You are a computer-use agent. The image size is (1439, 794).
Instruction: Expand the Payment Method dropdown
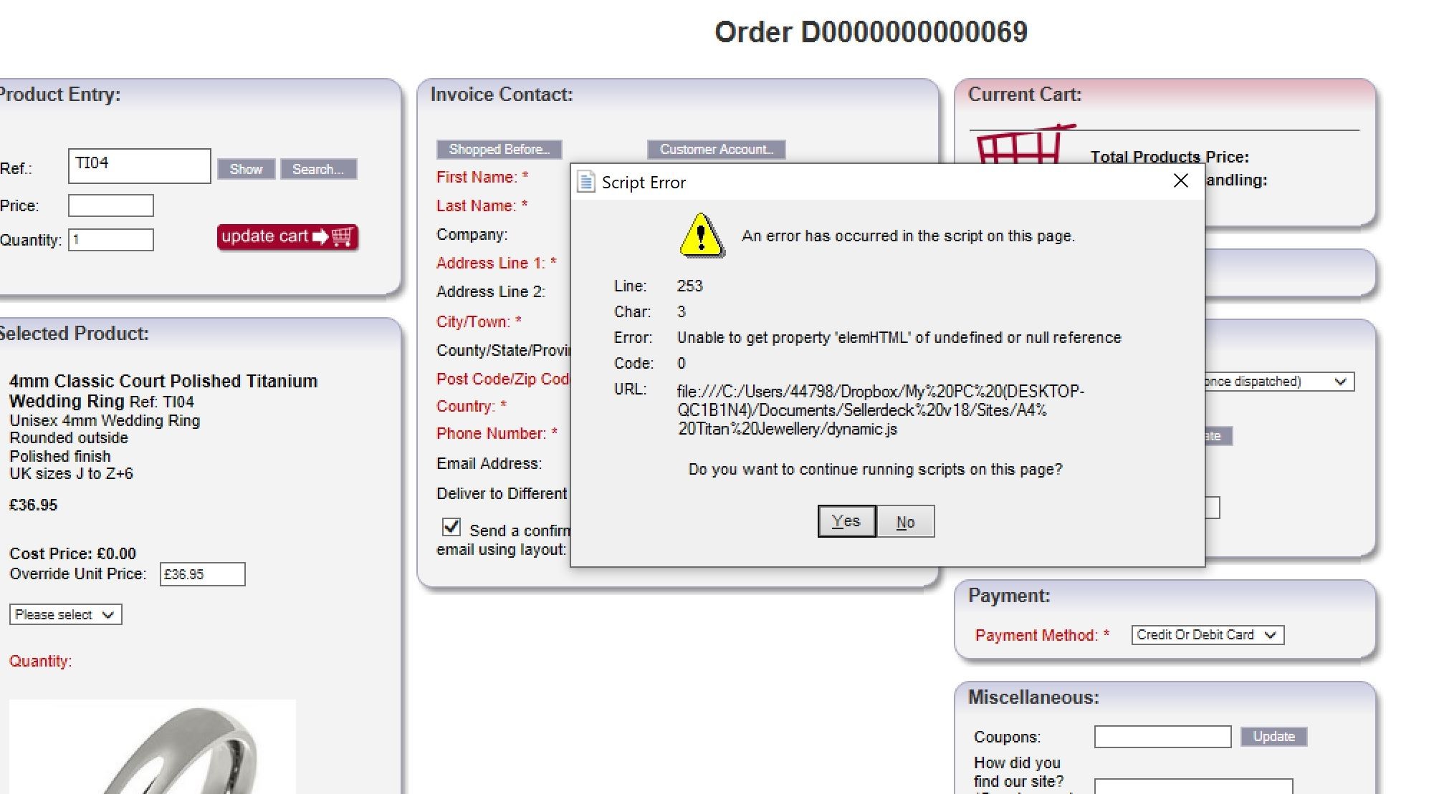click(x=1207, y=635)
